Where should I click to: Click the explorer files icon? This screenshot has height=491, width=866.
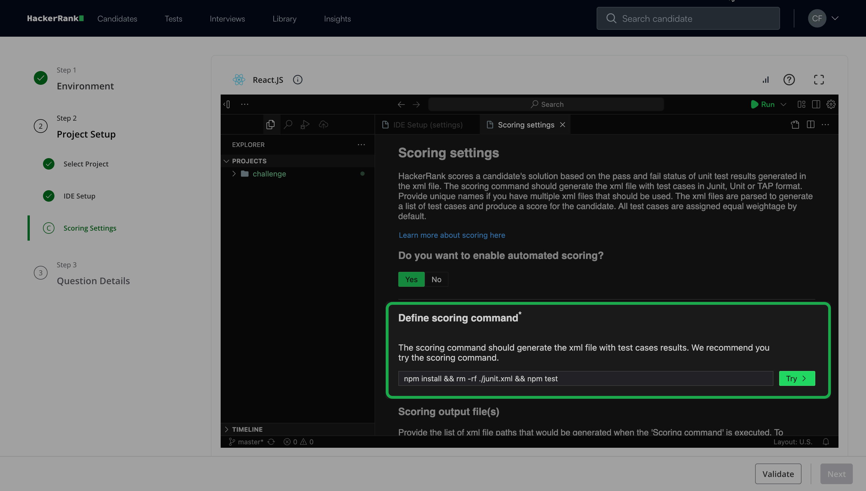coord(270,124)
